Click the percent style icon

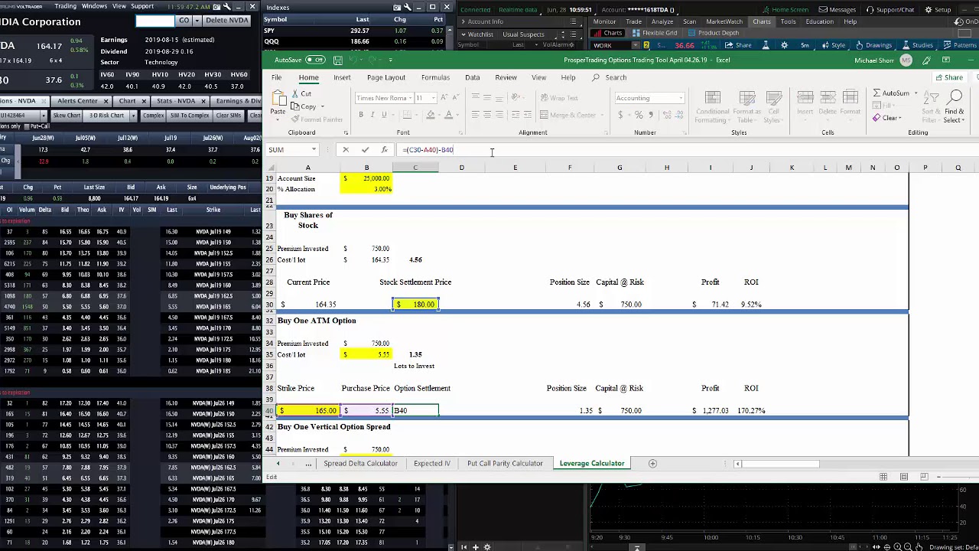[639, 115]
